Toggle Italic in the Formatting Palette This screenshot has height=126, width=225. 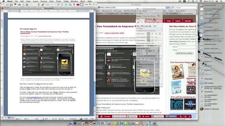tap(142, 22)
